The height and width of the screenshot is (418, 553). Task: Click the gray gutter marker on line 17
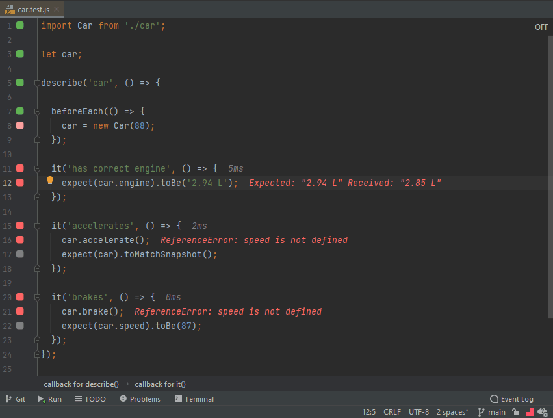(20, 254)
